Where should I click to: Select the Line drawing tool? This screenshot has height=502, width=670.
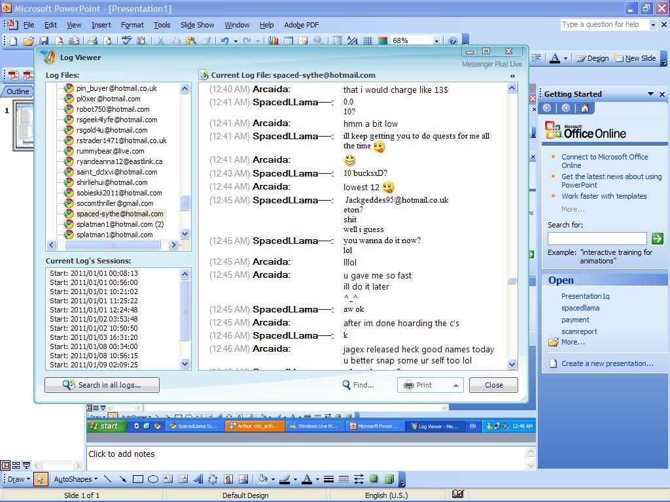point(108,479)
